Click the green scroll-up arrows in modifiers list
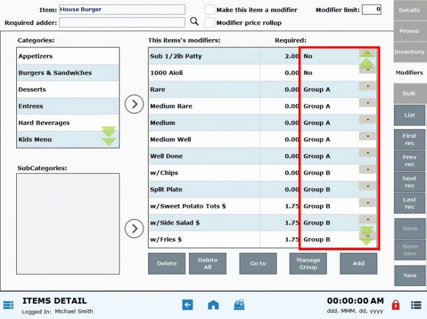Viewport: 427px width, 319px height. click(366, 60)
